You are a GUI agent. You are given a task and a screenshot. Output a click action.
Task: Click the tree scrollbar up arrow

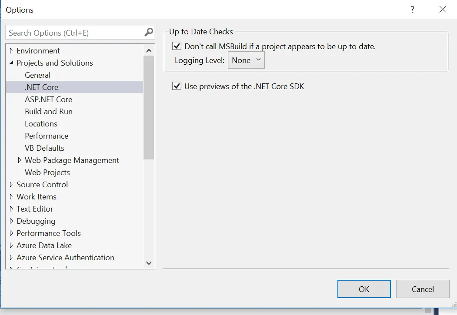point(149,51)
